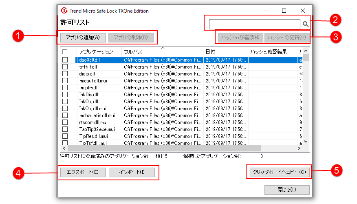Click the Trend Micro Safe Lock logo icon

64,11
